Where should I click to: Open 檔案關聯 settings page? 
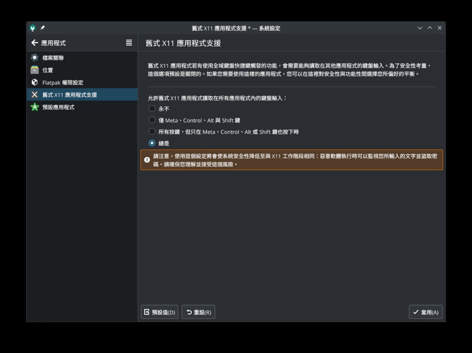(53, 58)
